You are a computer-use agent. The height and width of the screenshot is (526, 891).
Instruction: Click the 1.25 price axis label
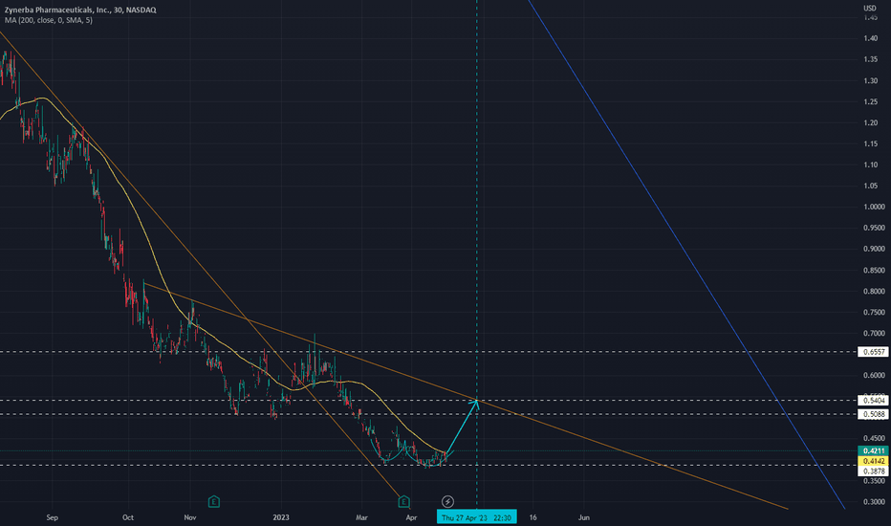click(871, 101)
